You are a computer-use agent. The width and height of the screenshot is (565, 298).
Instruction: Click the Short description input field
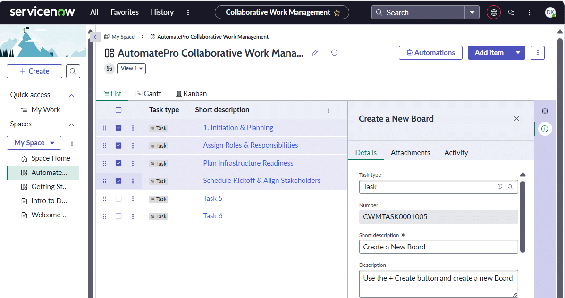click(438, 247)
